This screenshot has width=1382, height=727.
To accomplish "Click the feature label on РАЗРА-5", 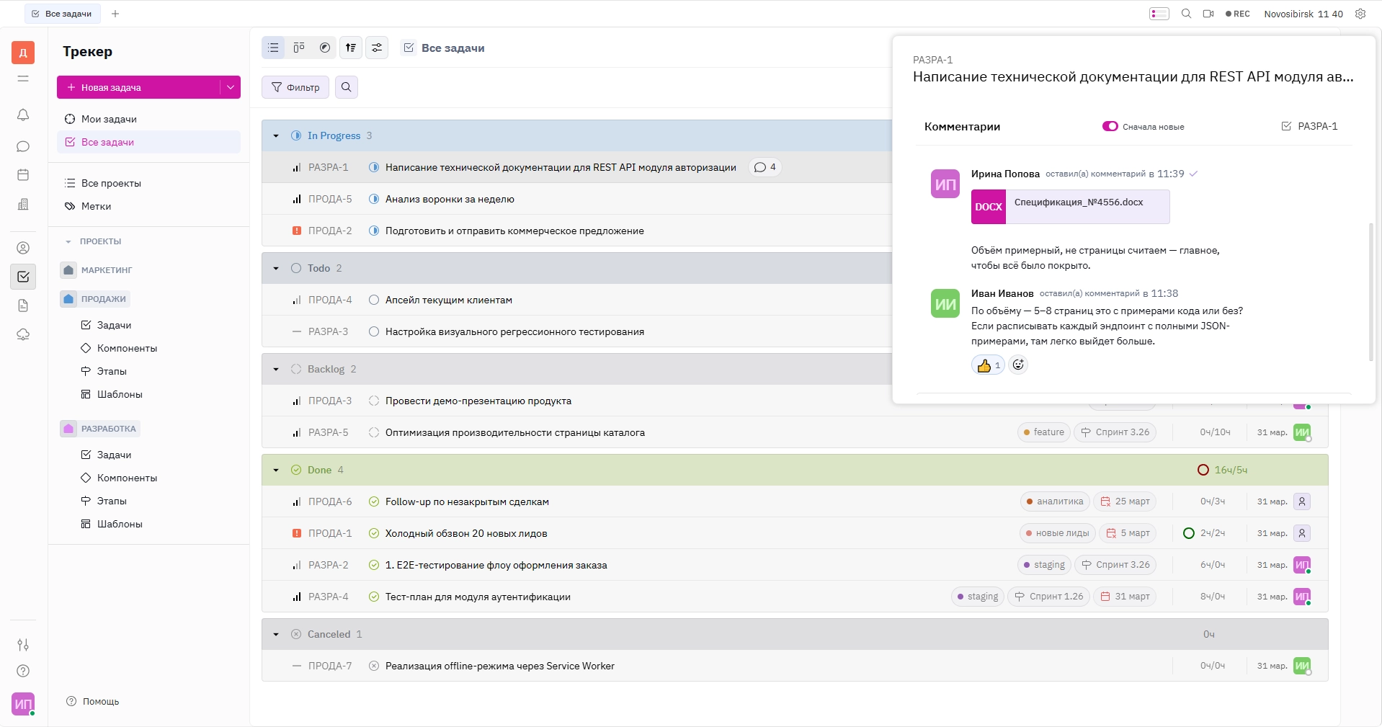I will coord(1043,432).
